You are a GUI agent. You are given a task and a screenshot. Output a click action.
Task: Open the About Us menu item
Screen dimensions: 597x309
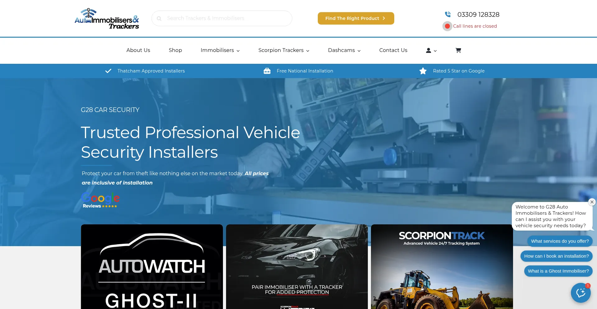click(138, 50)
